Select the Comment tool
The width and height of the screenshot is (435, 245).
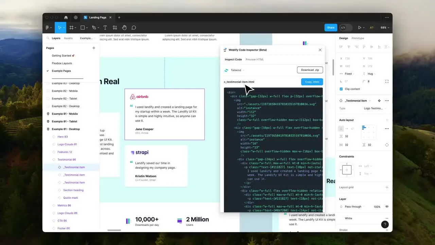pos(134,28)
